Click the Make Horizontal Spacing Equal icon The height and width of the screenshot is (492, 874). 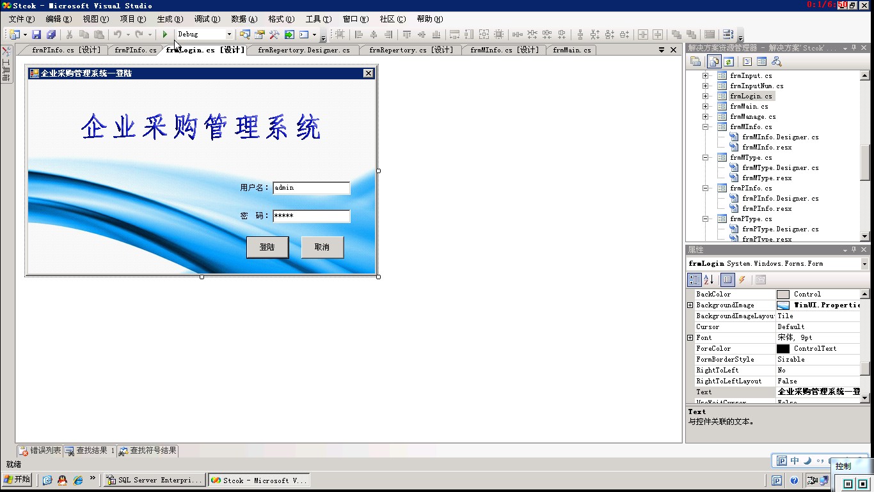[x=517, y=35]
